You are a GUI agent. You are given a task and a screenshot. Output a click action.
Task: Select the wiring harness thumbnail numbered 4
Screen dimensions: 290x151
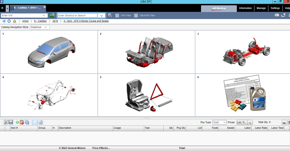pos(49,95)
